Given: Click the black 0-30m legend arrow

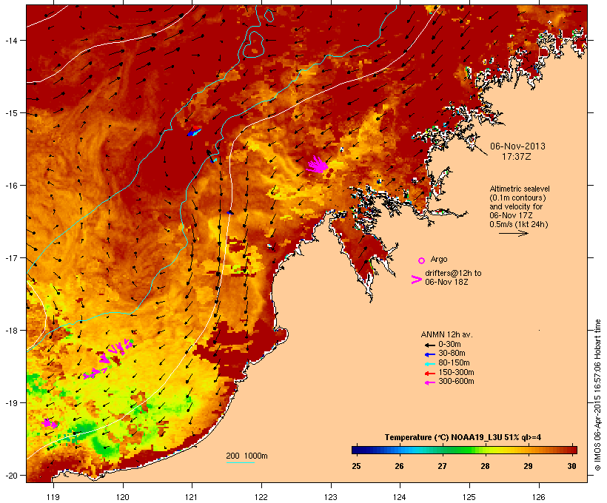Looking at the screenshot, I should 430,345.
